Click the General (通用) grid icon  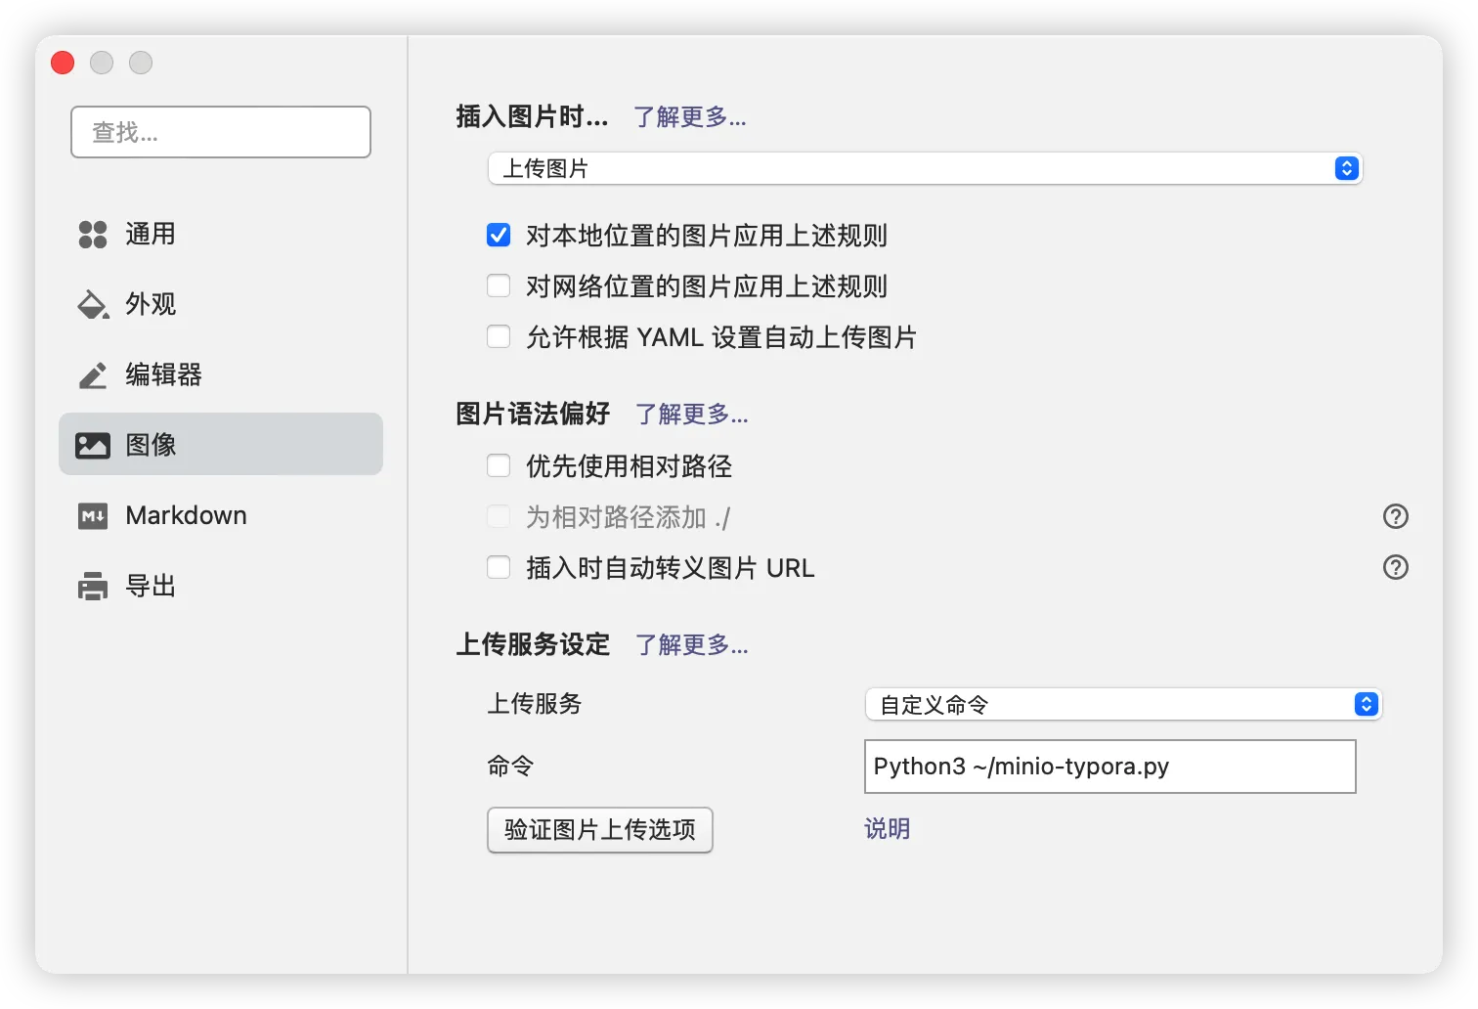click(93, 235)
